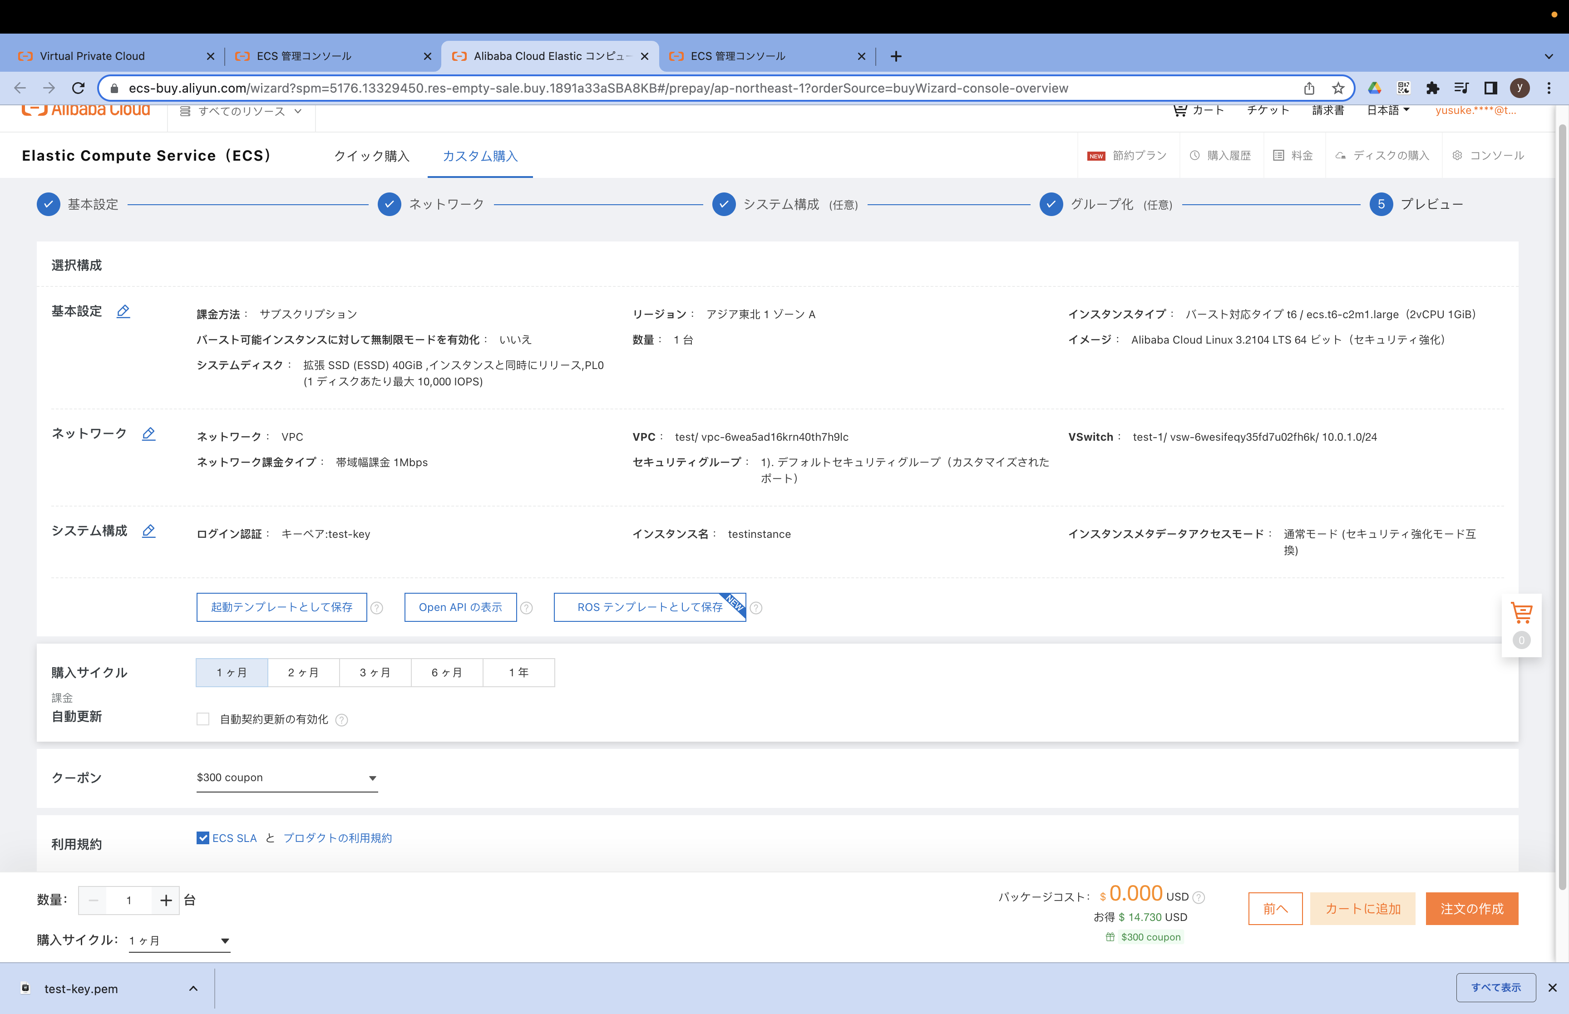
Task: Select the 1年 purchase cycle option
Action: tap(519, 672)
